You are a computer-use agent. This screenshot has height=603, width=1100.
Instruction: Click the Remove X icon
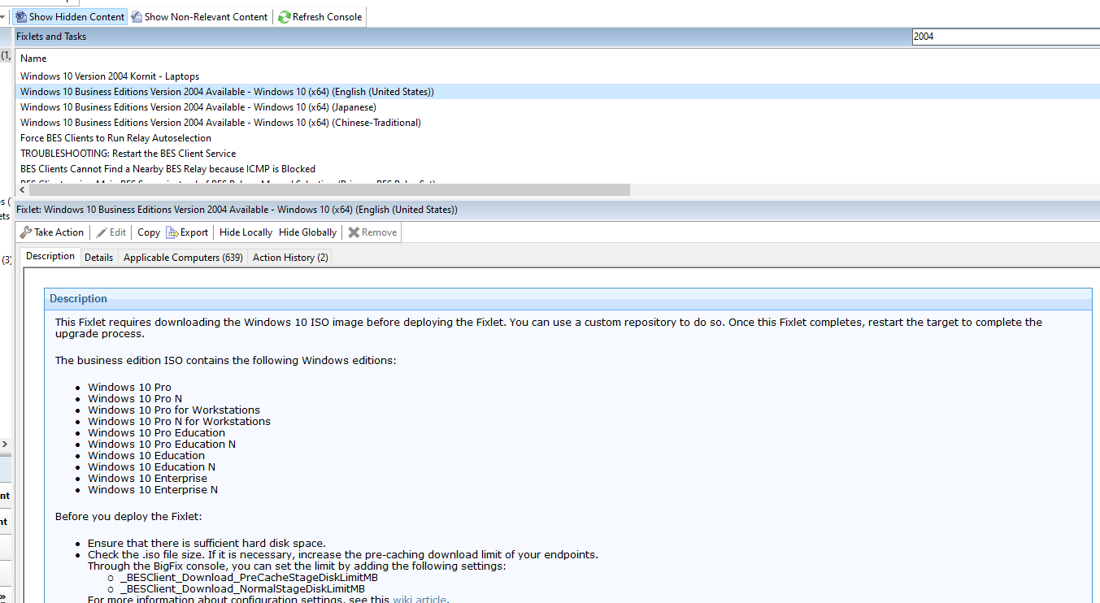354,232
